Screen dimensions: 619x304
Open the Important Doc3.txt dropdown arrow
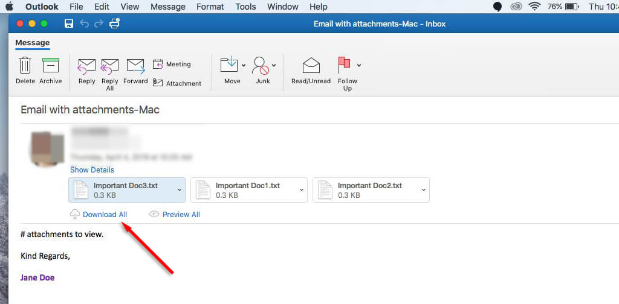(179, 190)
